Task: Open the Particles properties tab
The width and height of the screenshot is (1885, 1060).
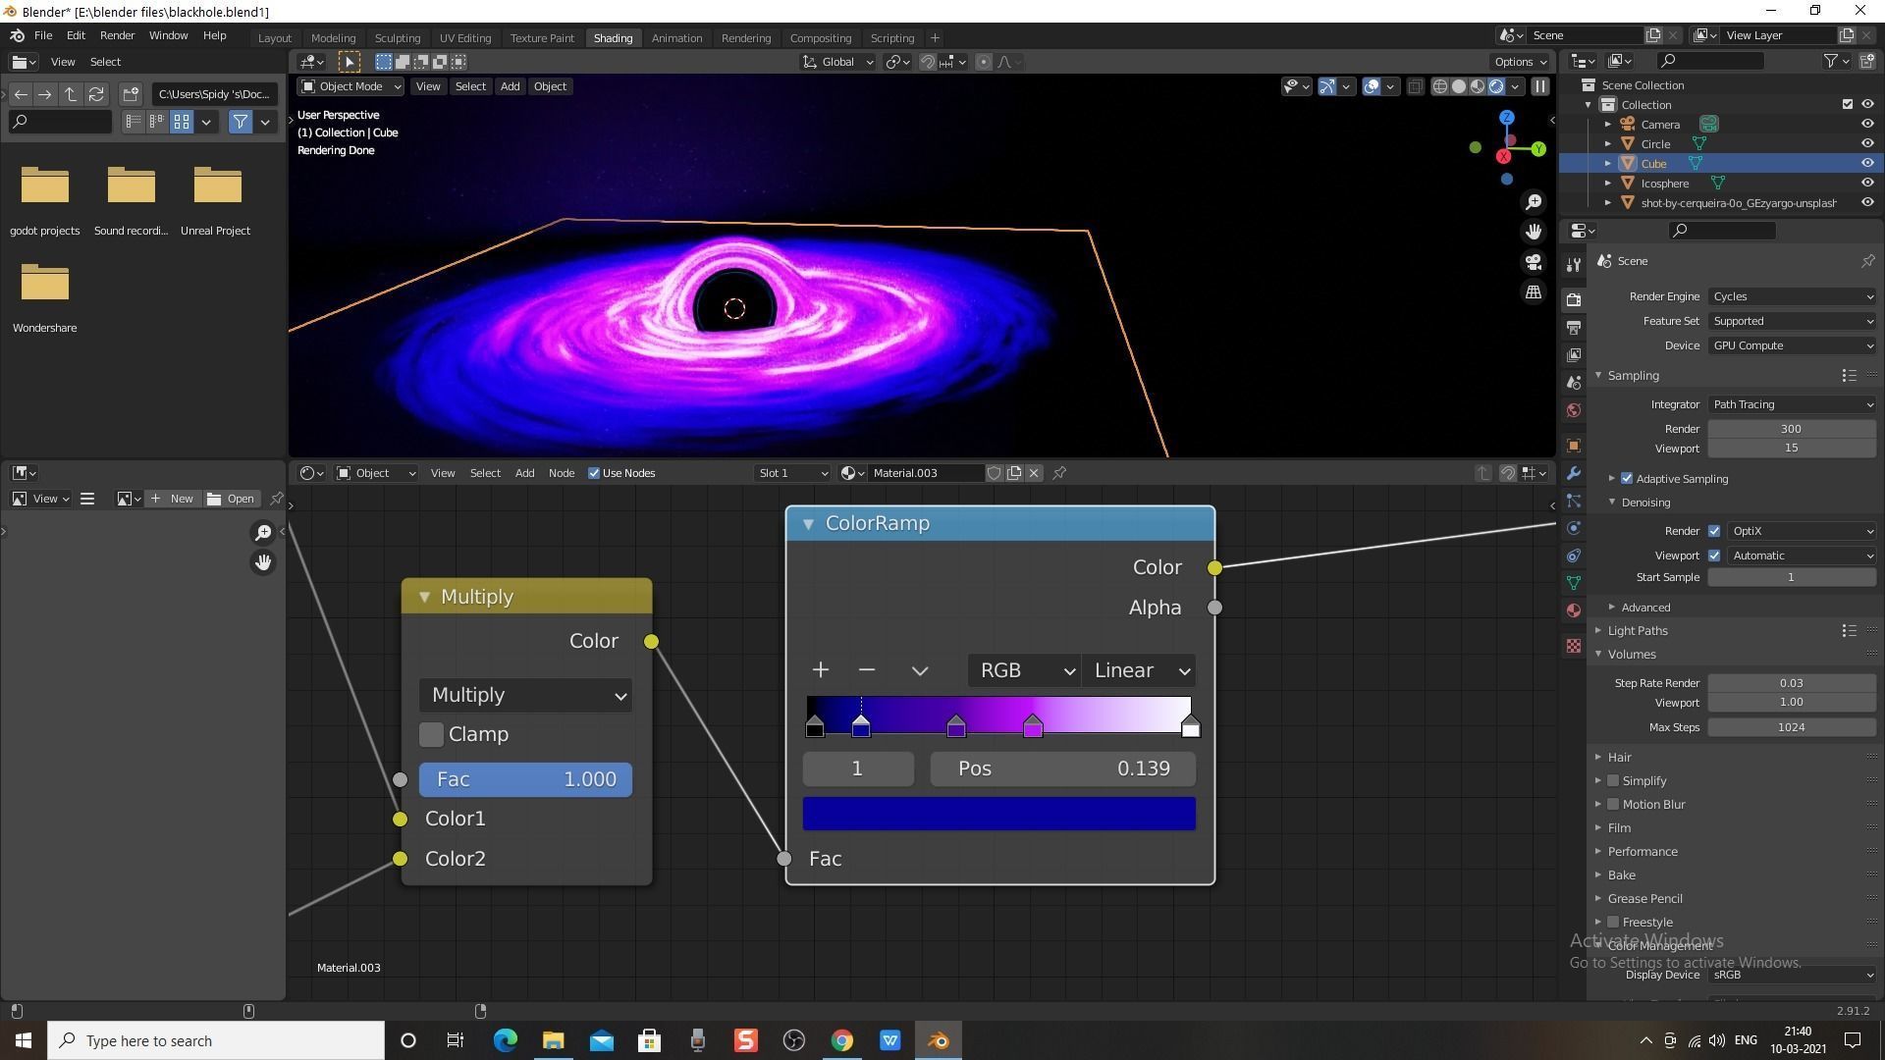Action: click(x=1574, y=501)
